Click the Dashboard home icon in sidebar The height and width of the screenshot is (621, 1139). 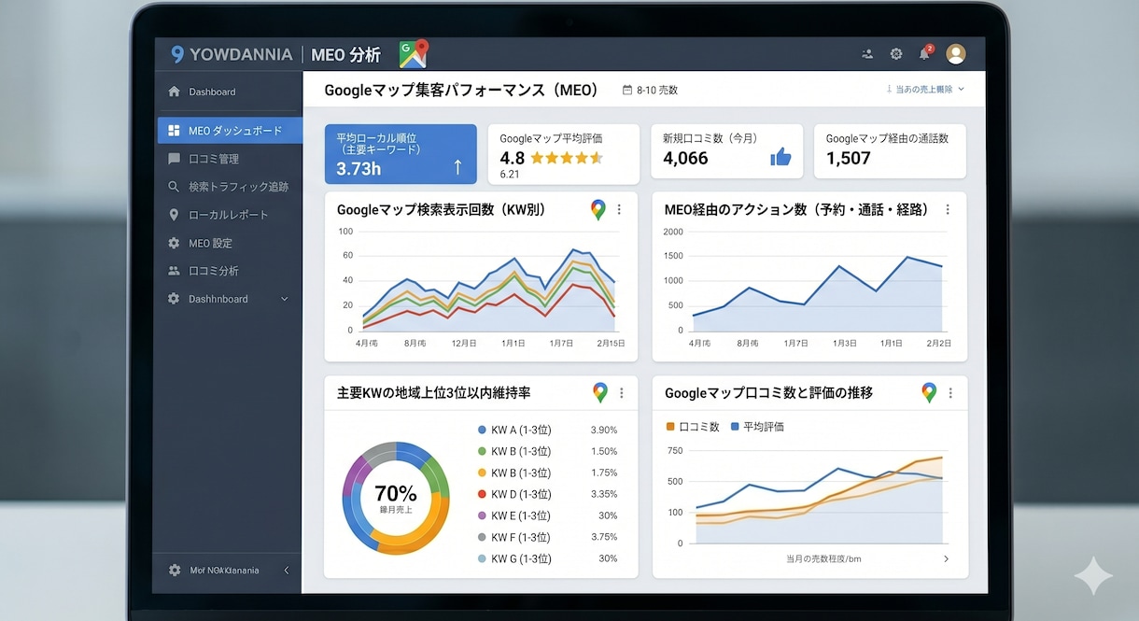[174, 92]
